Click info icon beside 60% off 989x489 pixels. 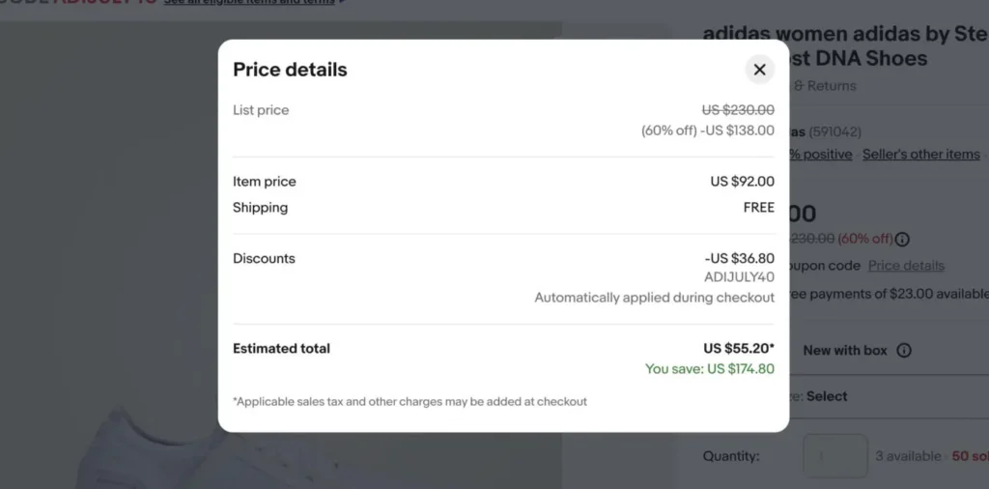(903, 239)
